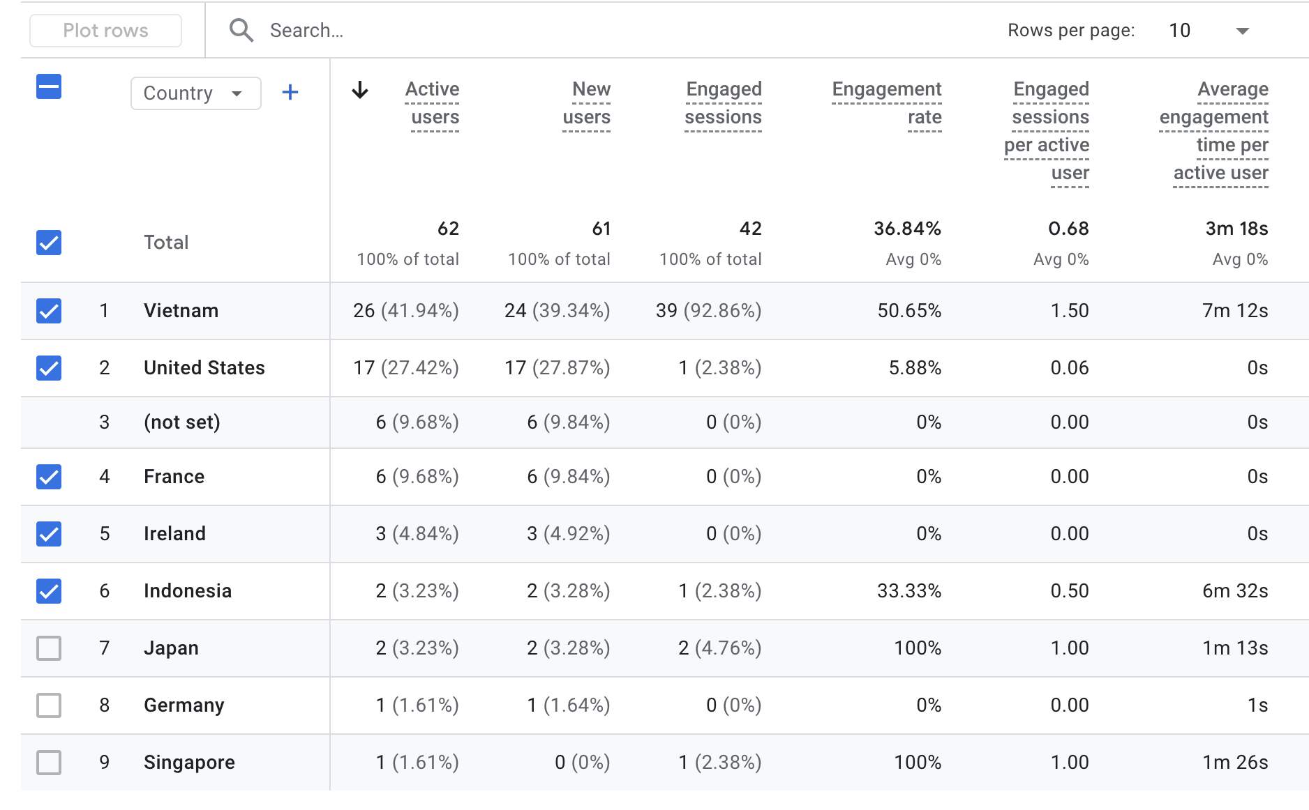Toggle the select-all rows checkbox in header
The width and height of the screenshot is (1309, 810).
tap(49, 87)
